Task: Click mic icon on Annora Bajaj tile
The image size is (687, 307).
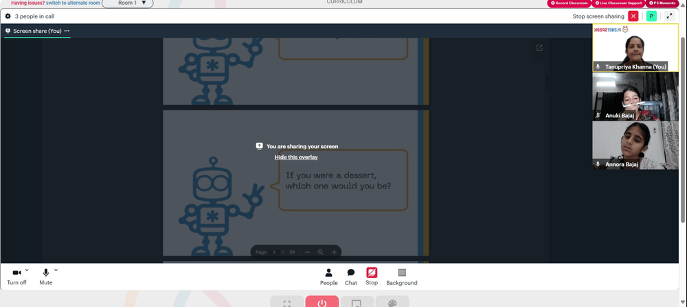Action: coord(598,164)
